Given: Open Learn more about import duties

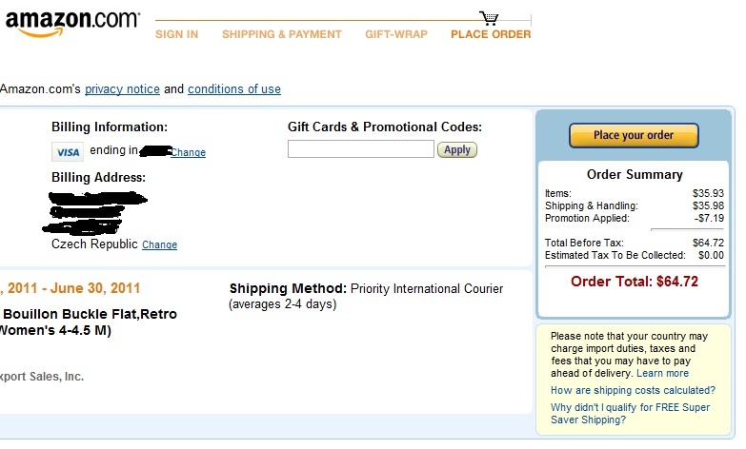Looking at the screenshot, I should (x=662, y=374).
